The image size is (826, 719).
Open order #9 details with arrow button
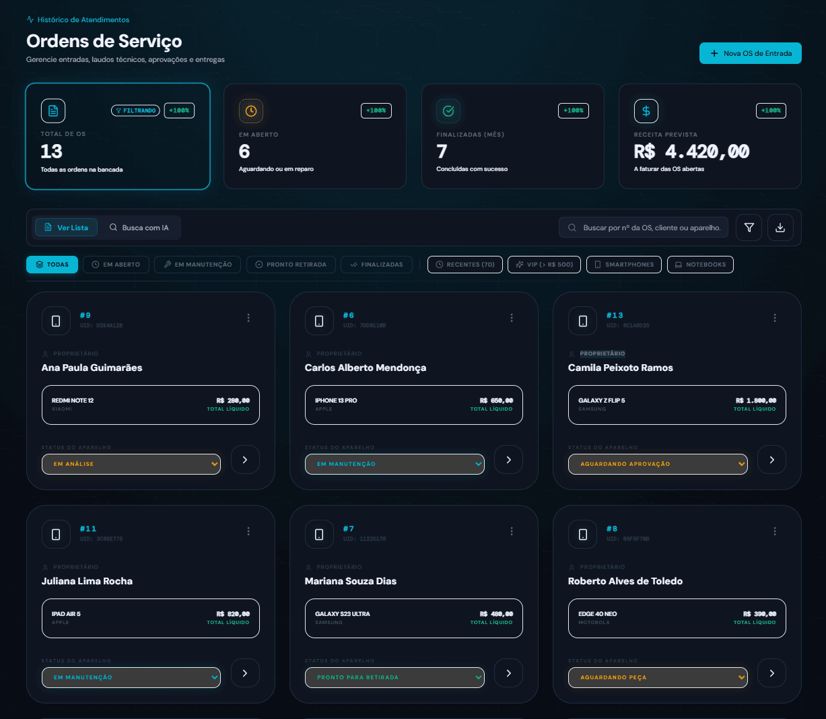pos(245,460)
